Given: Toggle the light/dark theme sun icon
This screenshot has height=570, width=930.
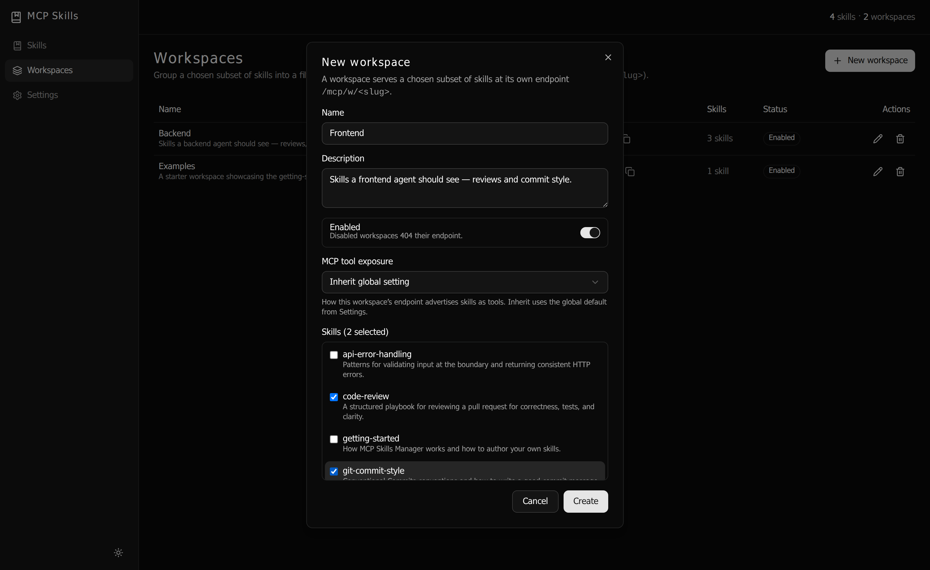Looking at the screenshot, I should [118, 553].
